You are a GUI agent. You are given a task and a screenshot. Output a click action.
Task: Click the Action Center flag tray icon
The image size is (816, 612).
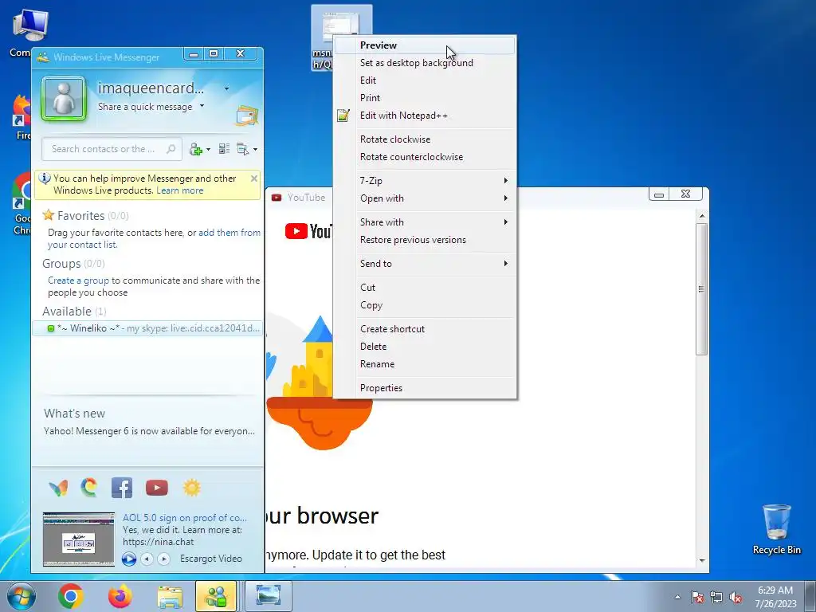(696, 597)
